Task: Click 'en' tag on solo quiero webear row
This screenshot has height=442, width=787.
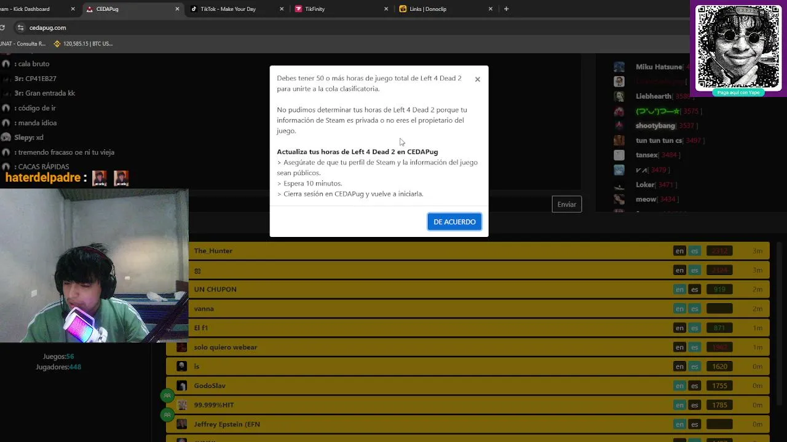Action: 679,347
